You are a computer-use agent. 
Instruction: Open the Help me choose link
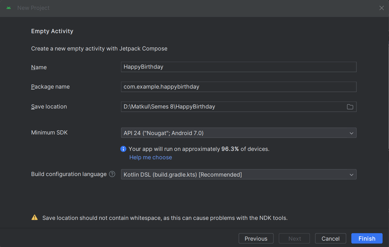(151, 157)
